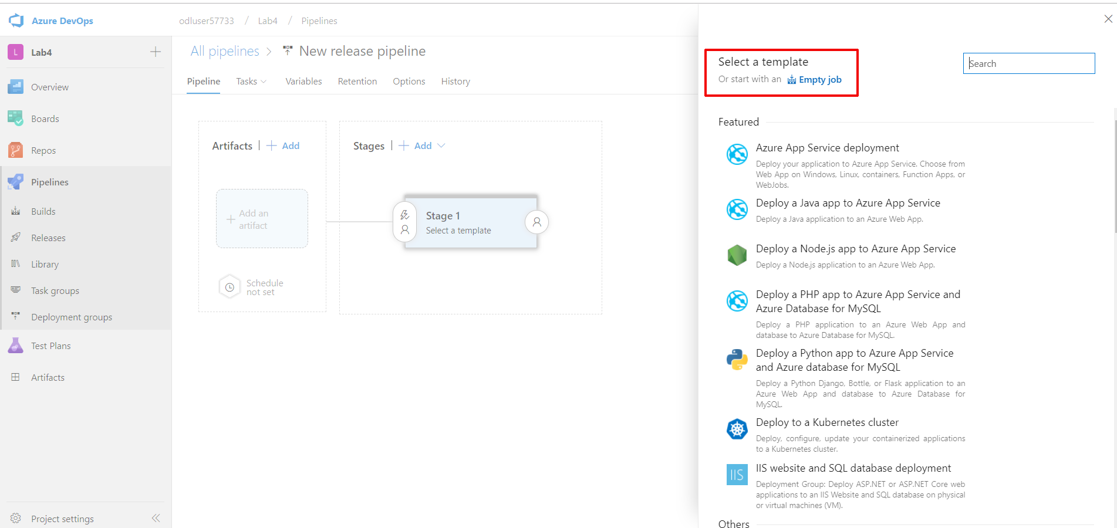This screenshot has height=528, width=1117.
Task: Choose Deploy a Python app template title
Action: tap(855, 360)
